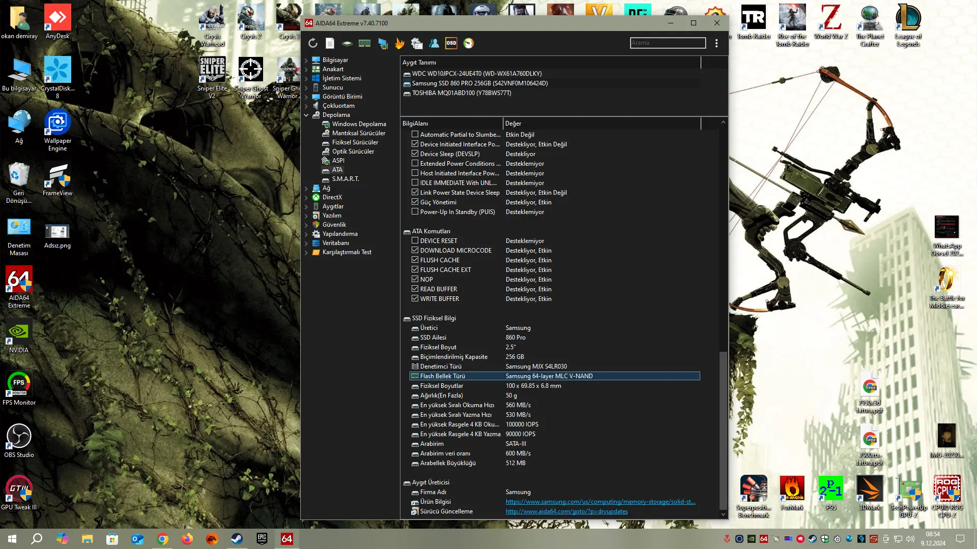Open Steam from the taskbar
Image resolution: width=977 pixels, height=549 pixels.
pos(237,539)
